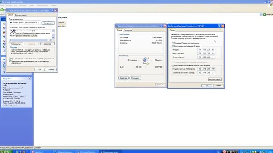This screenshot has height=153, width=273.
Task: Click the green Go arrow beside the address bar
Action: coord(264,14)
